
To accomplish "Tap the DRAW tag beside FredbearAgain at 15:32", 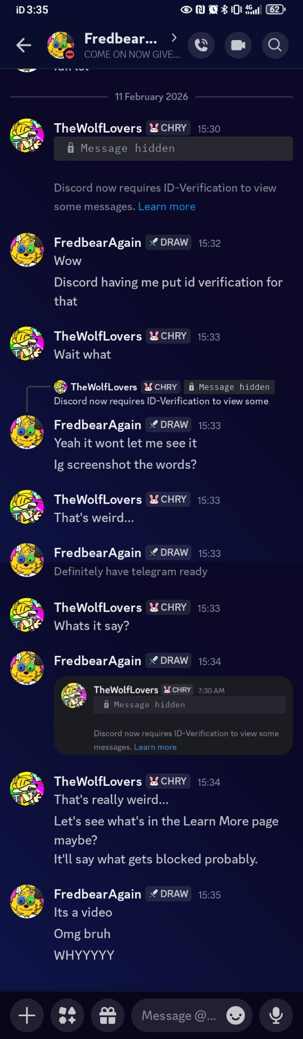I will pyautogui.click(x=168, y=242).
